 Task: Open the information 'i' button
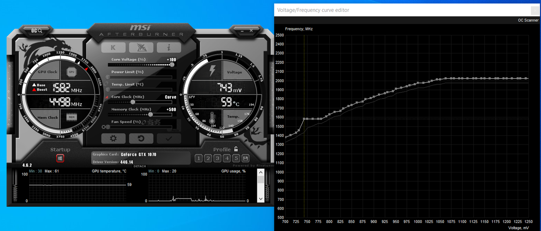pyautogui.click(x=169, y=48)
